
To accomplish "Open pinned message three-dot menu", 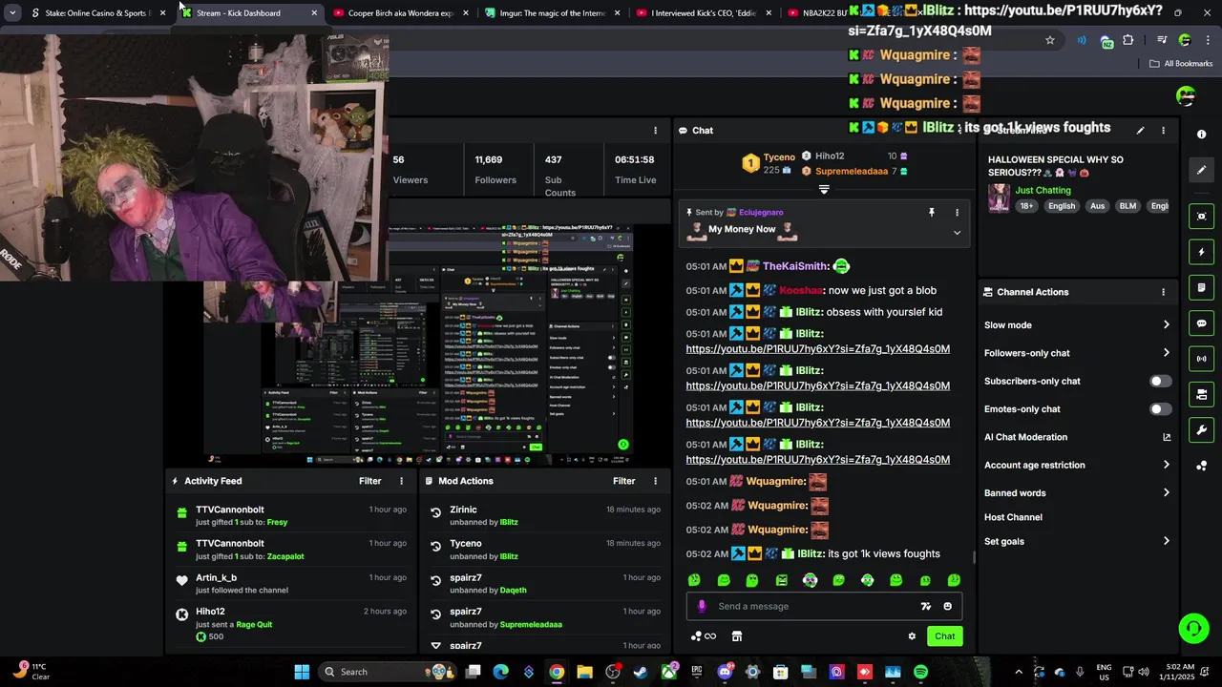I will coord(957,213).
